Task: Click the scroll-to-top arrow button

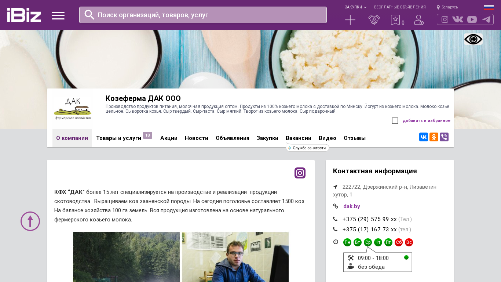Action: coord(30,221)
